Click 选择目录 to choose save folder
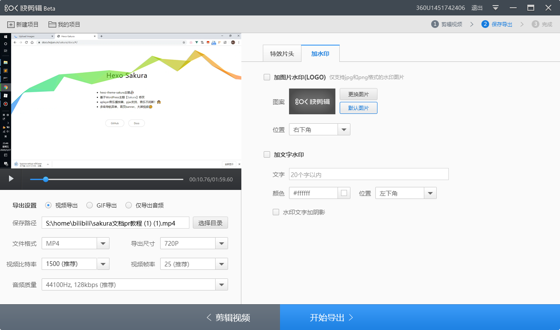 click(210, 223)
